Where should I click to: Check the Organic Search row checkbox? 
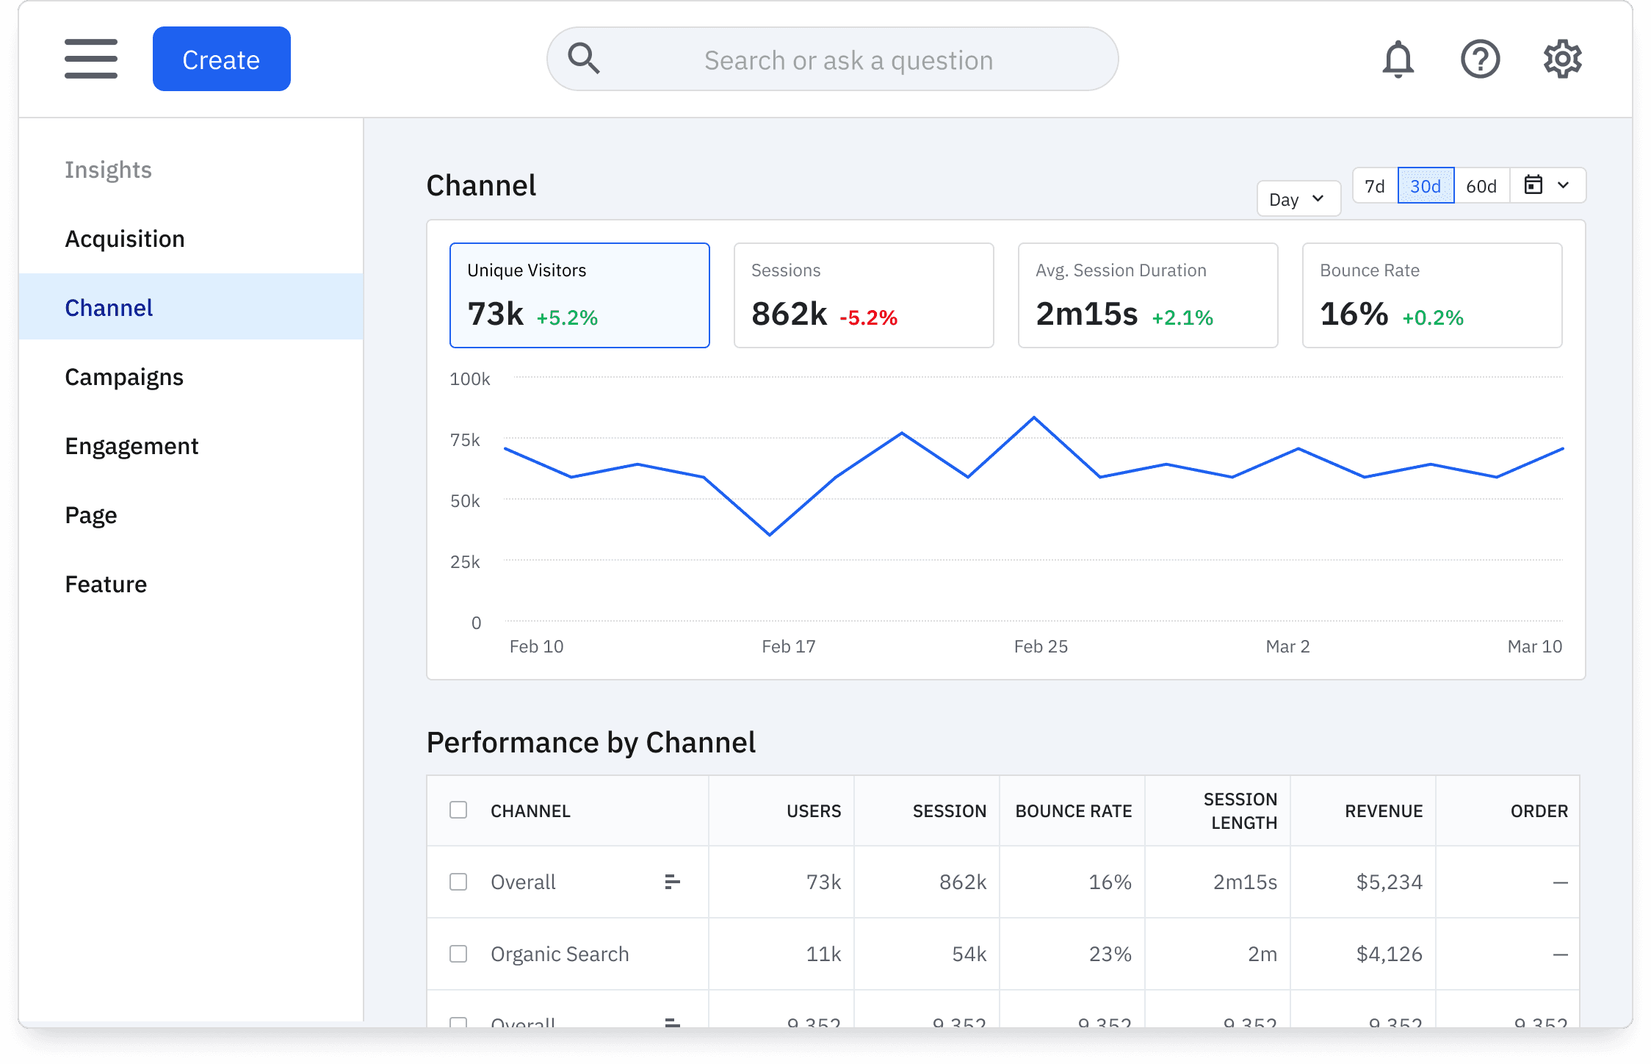458,954
